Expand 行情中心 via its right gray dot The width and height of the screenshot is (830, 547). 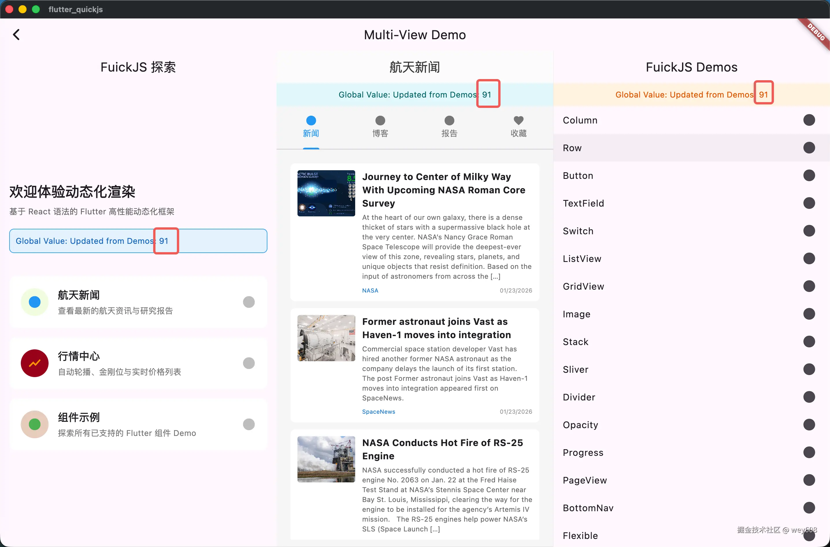click(249, 363)
